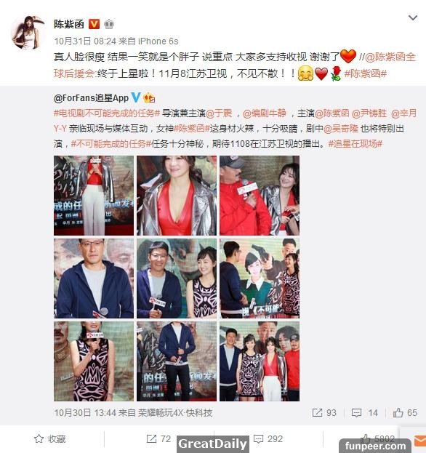This screenshot has width=426, height=453.
Task: Click the crown membership icon
Action: (109, 24)
